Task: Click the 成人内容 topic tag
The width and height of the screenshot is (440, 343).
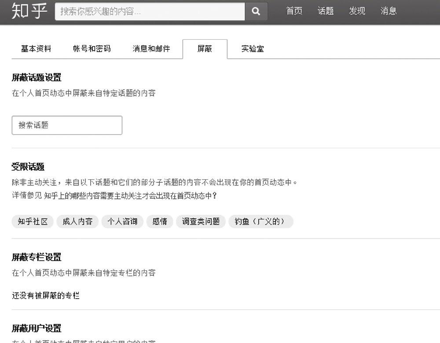Action: [77, 221]
